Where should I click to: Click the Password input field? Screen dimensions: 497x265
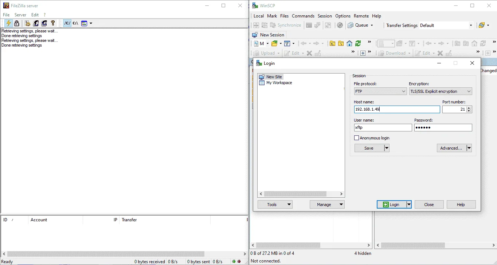(x=443, y=127)
